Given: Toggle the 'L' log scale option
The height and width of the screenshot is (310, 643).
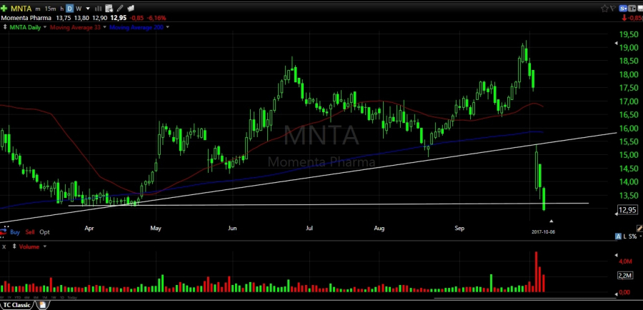Looking at the screenshot, I should point(625,236).
